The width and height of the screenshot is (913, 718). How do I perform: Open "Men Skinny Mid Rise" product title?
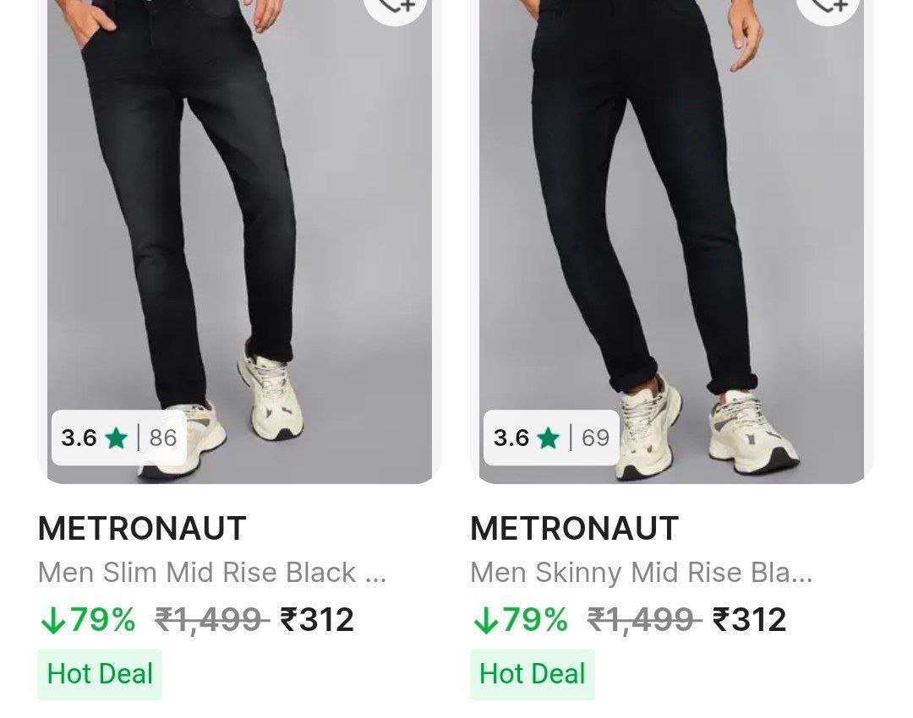641,573
